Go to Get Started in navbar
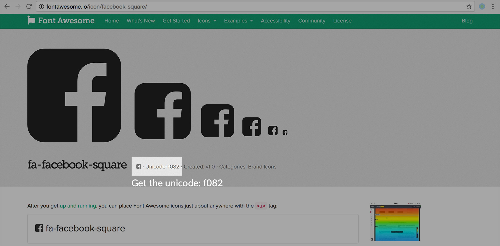Viewport: 500px width, 246px height. coord(176,21)
